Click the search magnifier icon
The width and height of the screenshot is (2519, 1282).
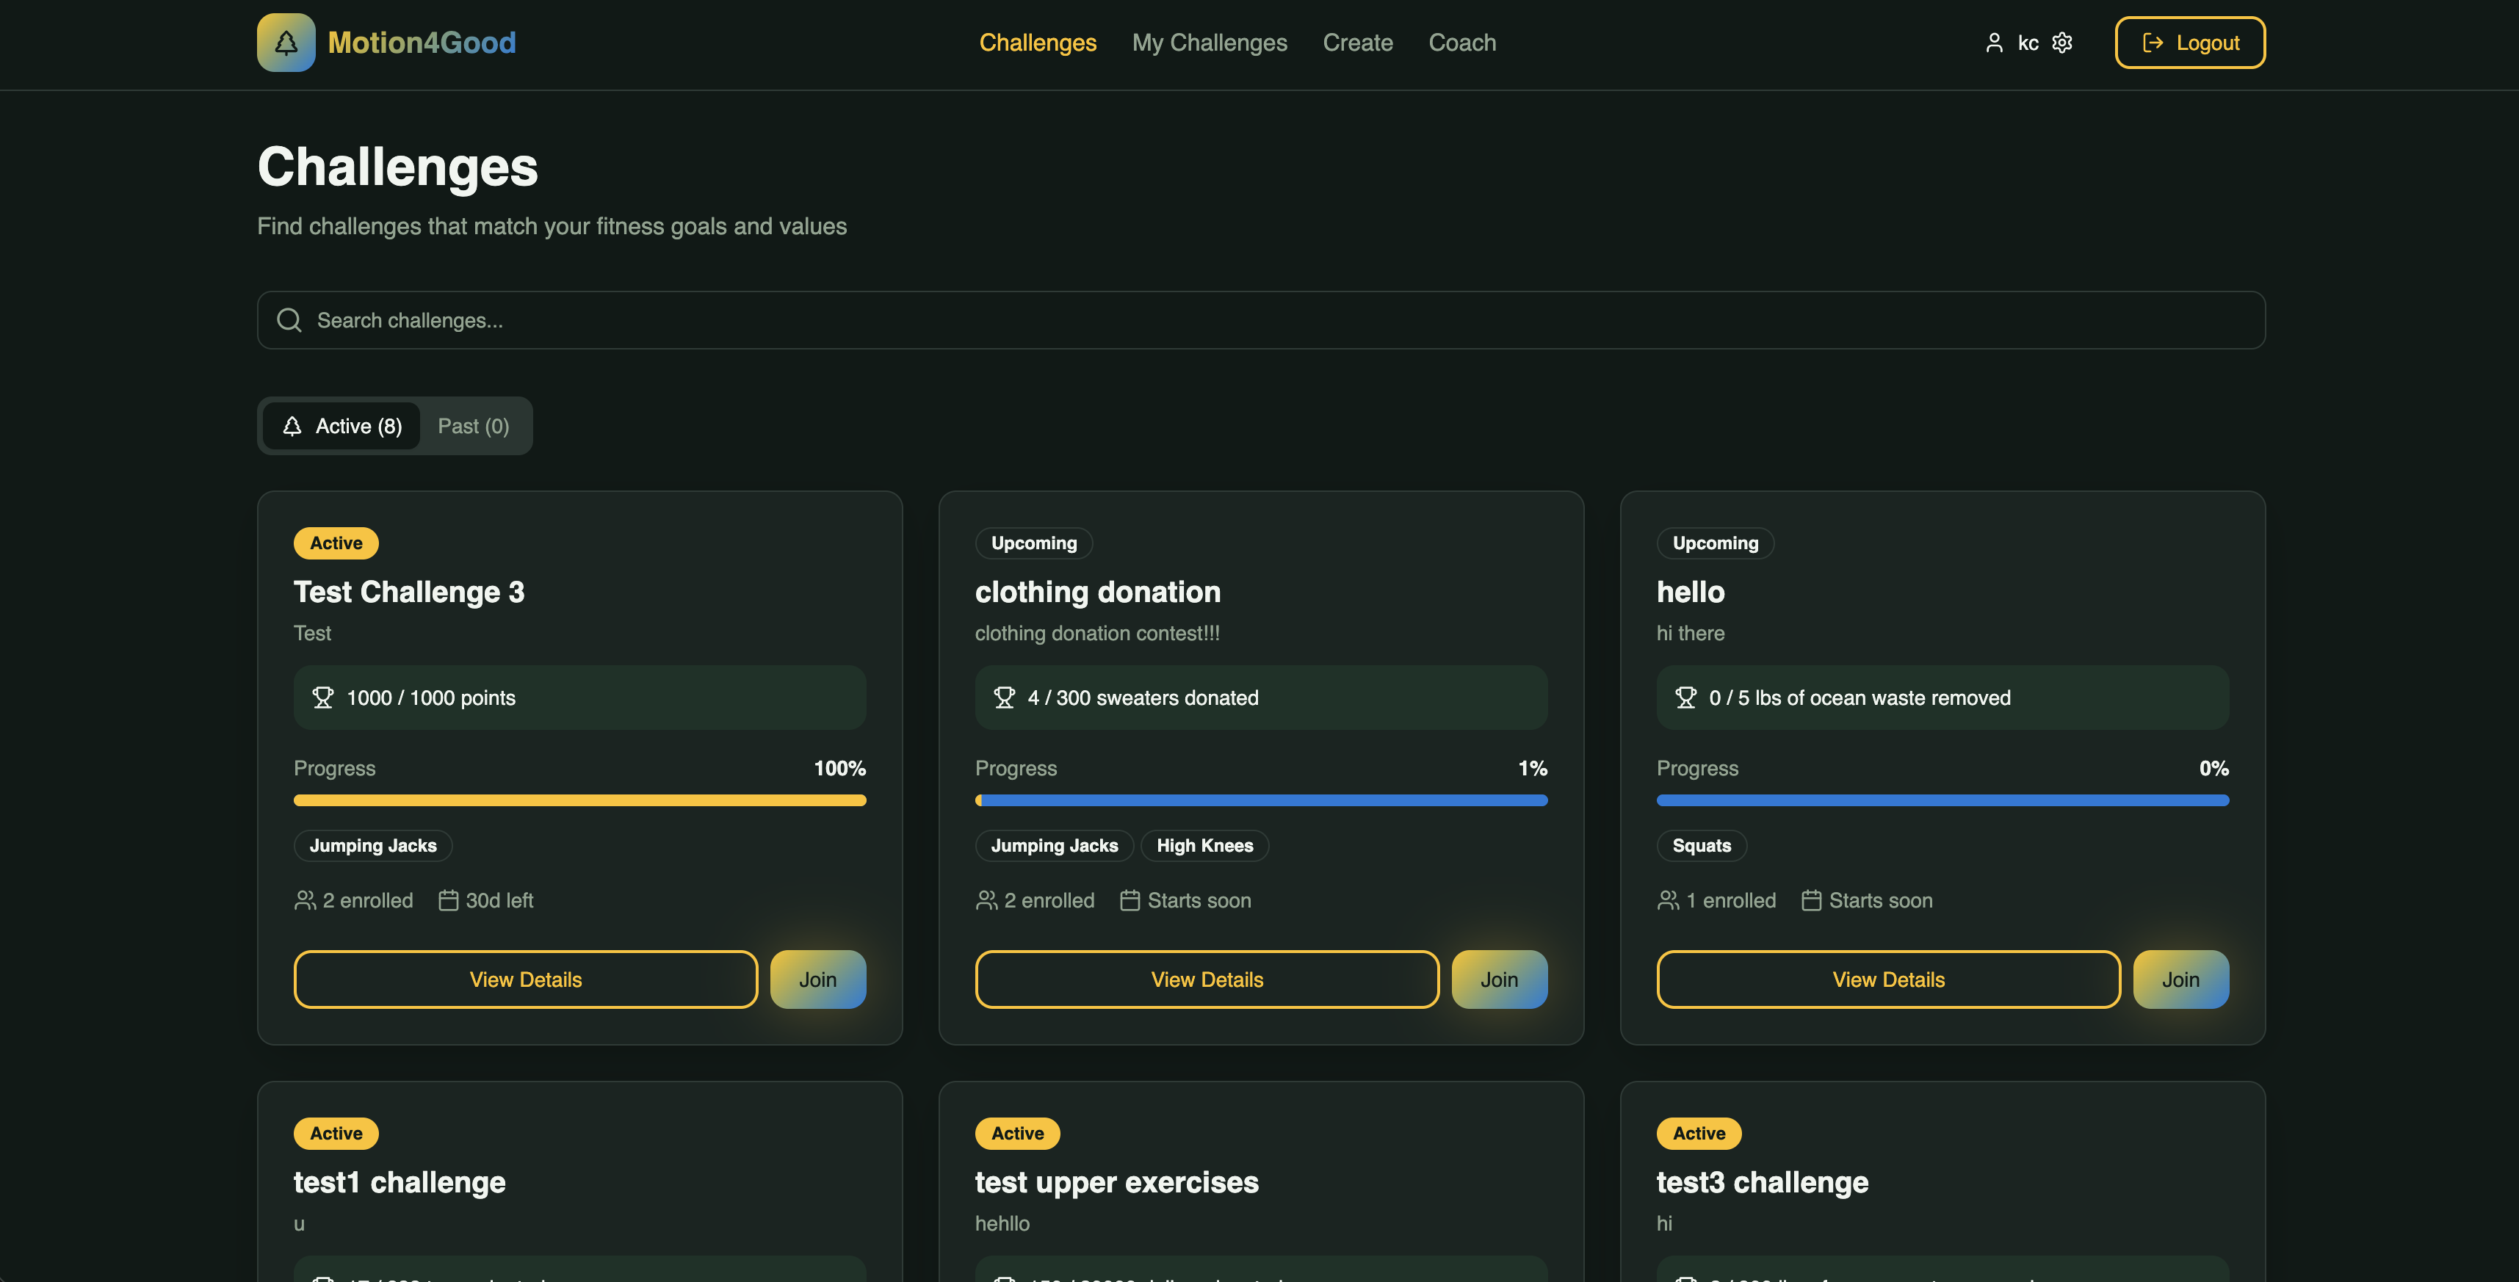coord(289,320)
